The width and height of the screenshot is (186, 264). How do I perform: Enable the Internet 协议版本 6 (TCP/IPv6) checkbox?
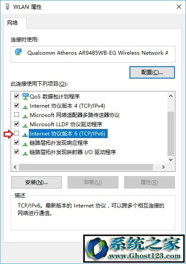point(16,133)
